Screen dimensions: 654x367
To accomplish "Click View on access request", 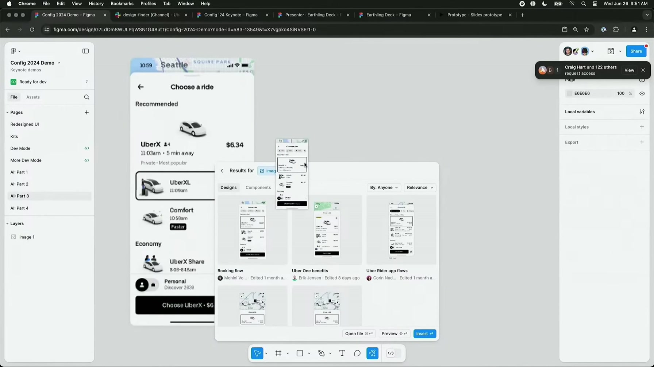I will tap(629, 70).
